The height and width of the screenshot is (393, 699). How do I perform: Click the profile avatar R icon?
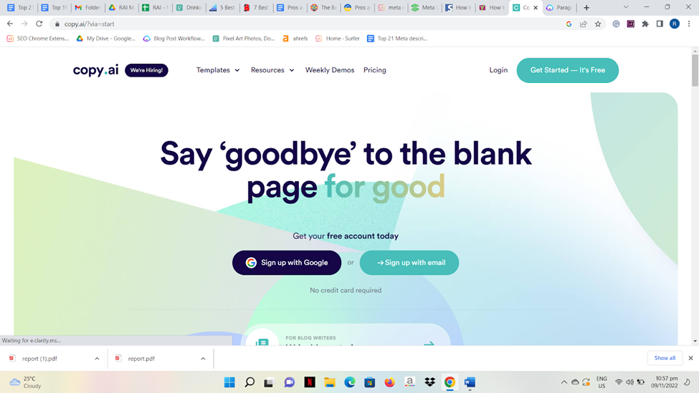tap(675, 24)
